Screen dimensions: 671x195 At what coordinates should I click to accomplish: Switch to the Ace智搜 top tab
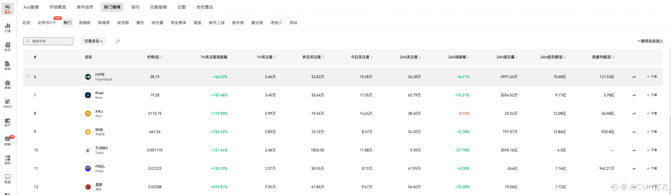31,7
